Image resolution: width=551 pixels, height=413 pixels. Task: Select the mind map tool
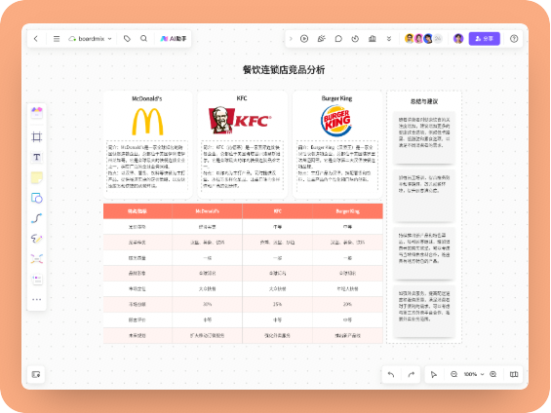click(x=36, y=259)
